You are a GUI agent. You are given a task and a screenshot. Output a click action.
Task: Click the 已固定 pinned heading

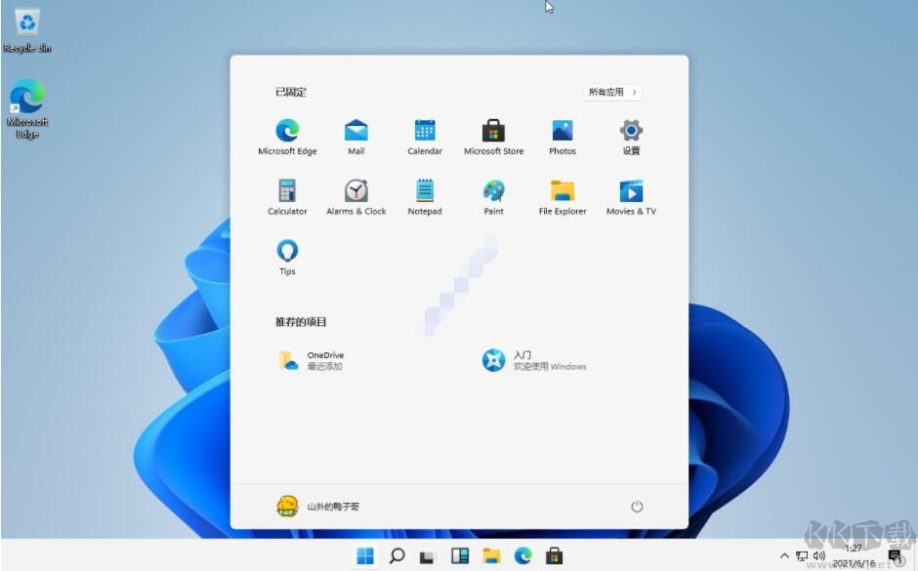click(291, 92)
